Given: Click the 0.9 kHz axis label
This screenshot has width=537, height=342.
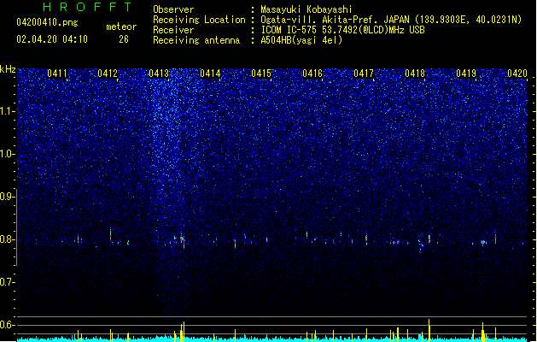Looking at the screenshot, I should pos(8,197).
